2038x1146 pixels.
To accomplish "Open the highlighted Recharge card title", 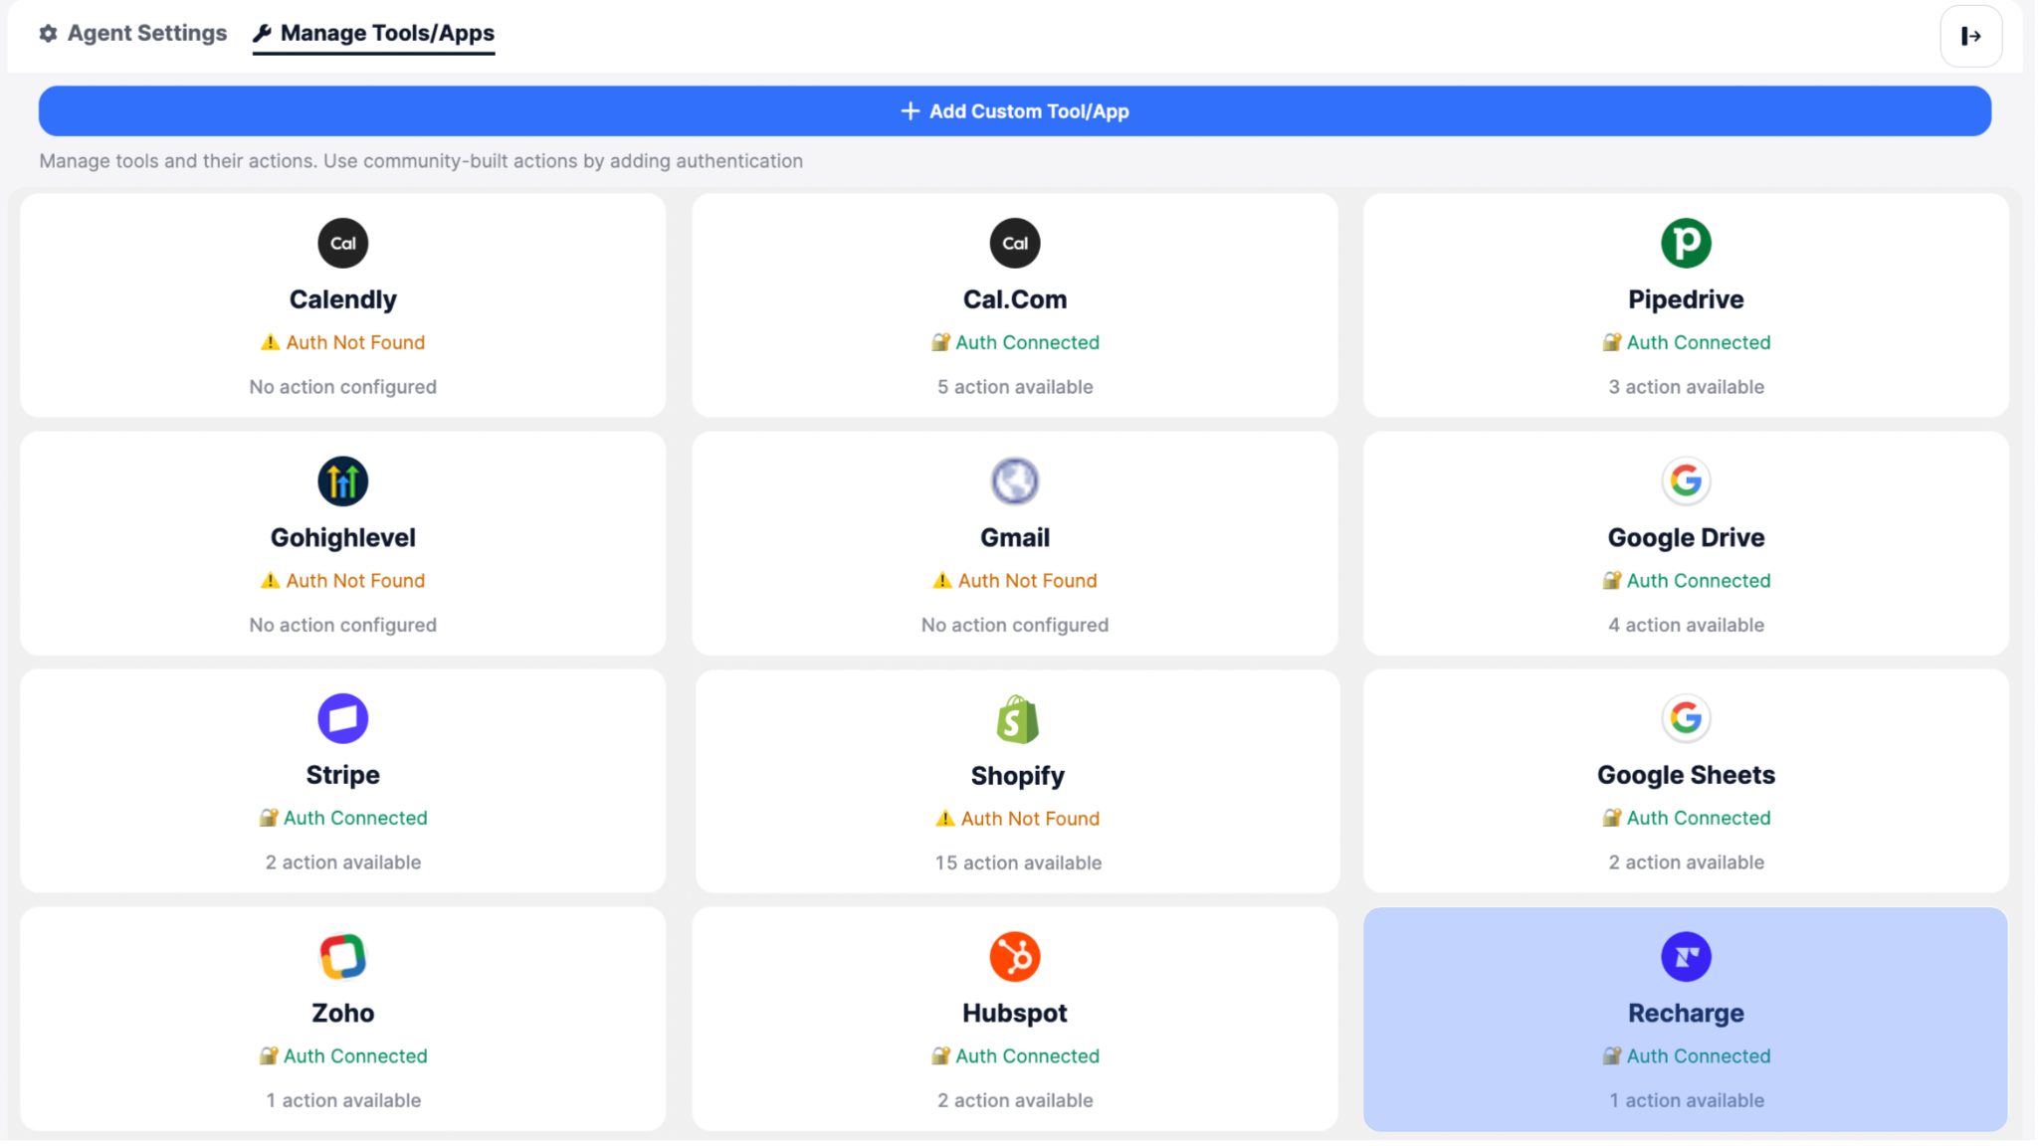I will pyautogui.click(x=1685, y=1013).
